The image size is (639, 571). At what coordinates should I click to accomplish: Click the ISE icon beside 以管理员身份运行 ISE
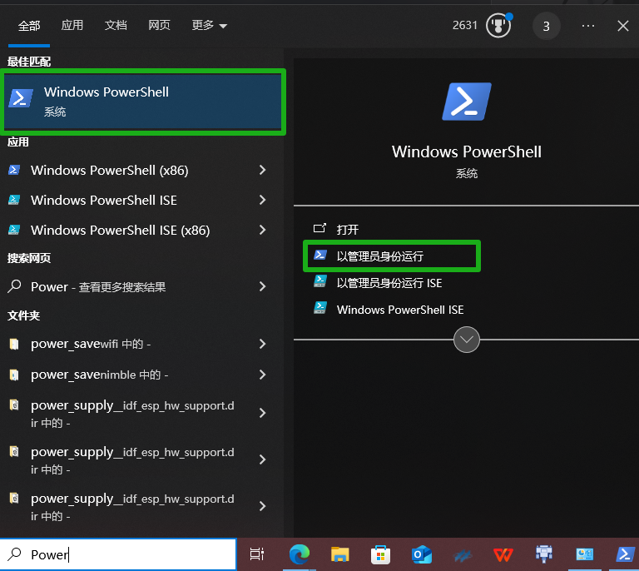pos(319,281)
